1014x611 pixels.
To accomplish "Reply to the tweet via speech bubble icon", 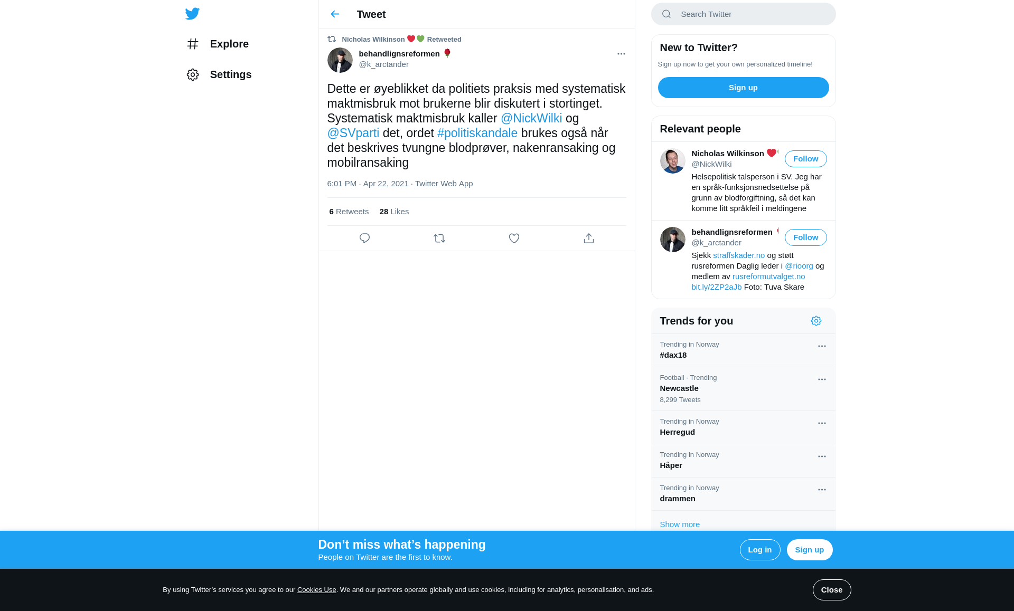I will coord(364,238).
